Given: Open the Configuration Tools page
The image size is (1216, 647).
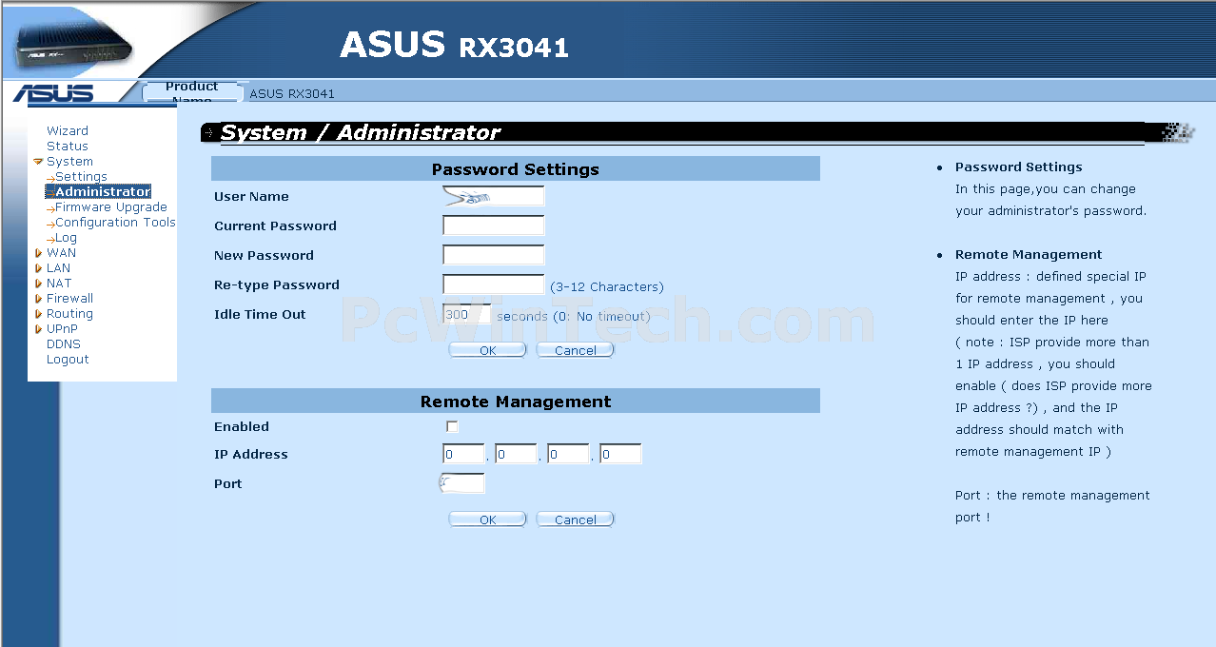Looking at the screenshot, I should (x=115, y=223).
